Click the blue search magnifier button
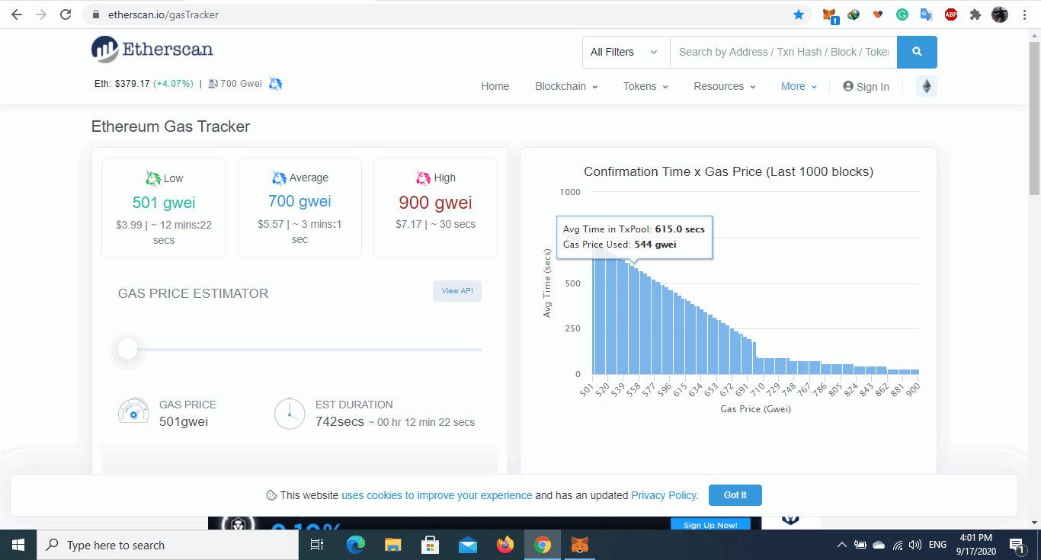The width and height of the screenshot is (1041, 560). pos(917,52)
